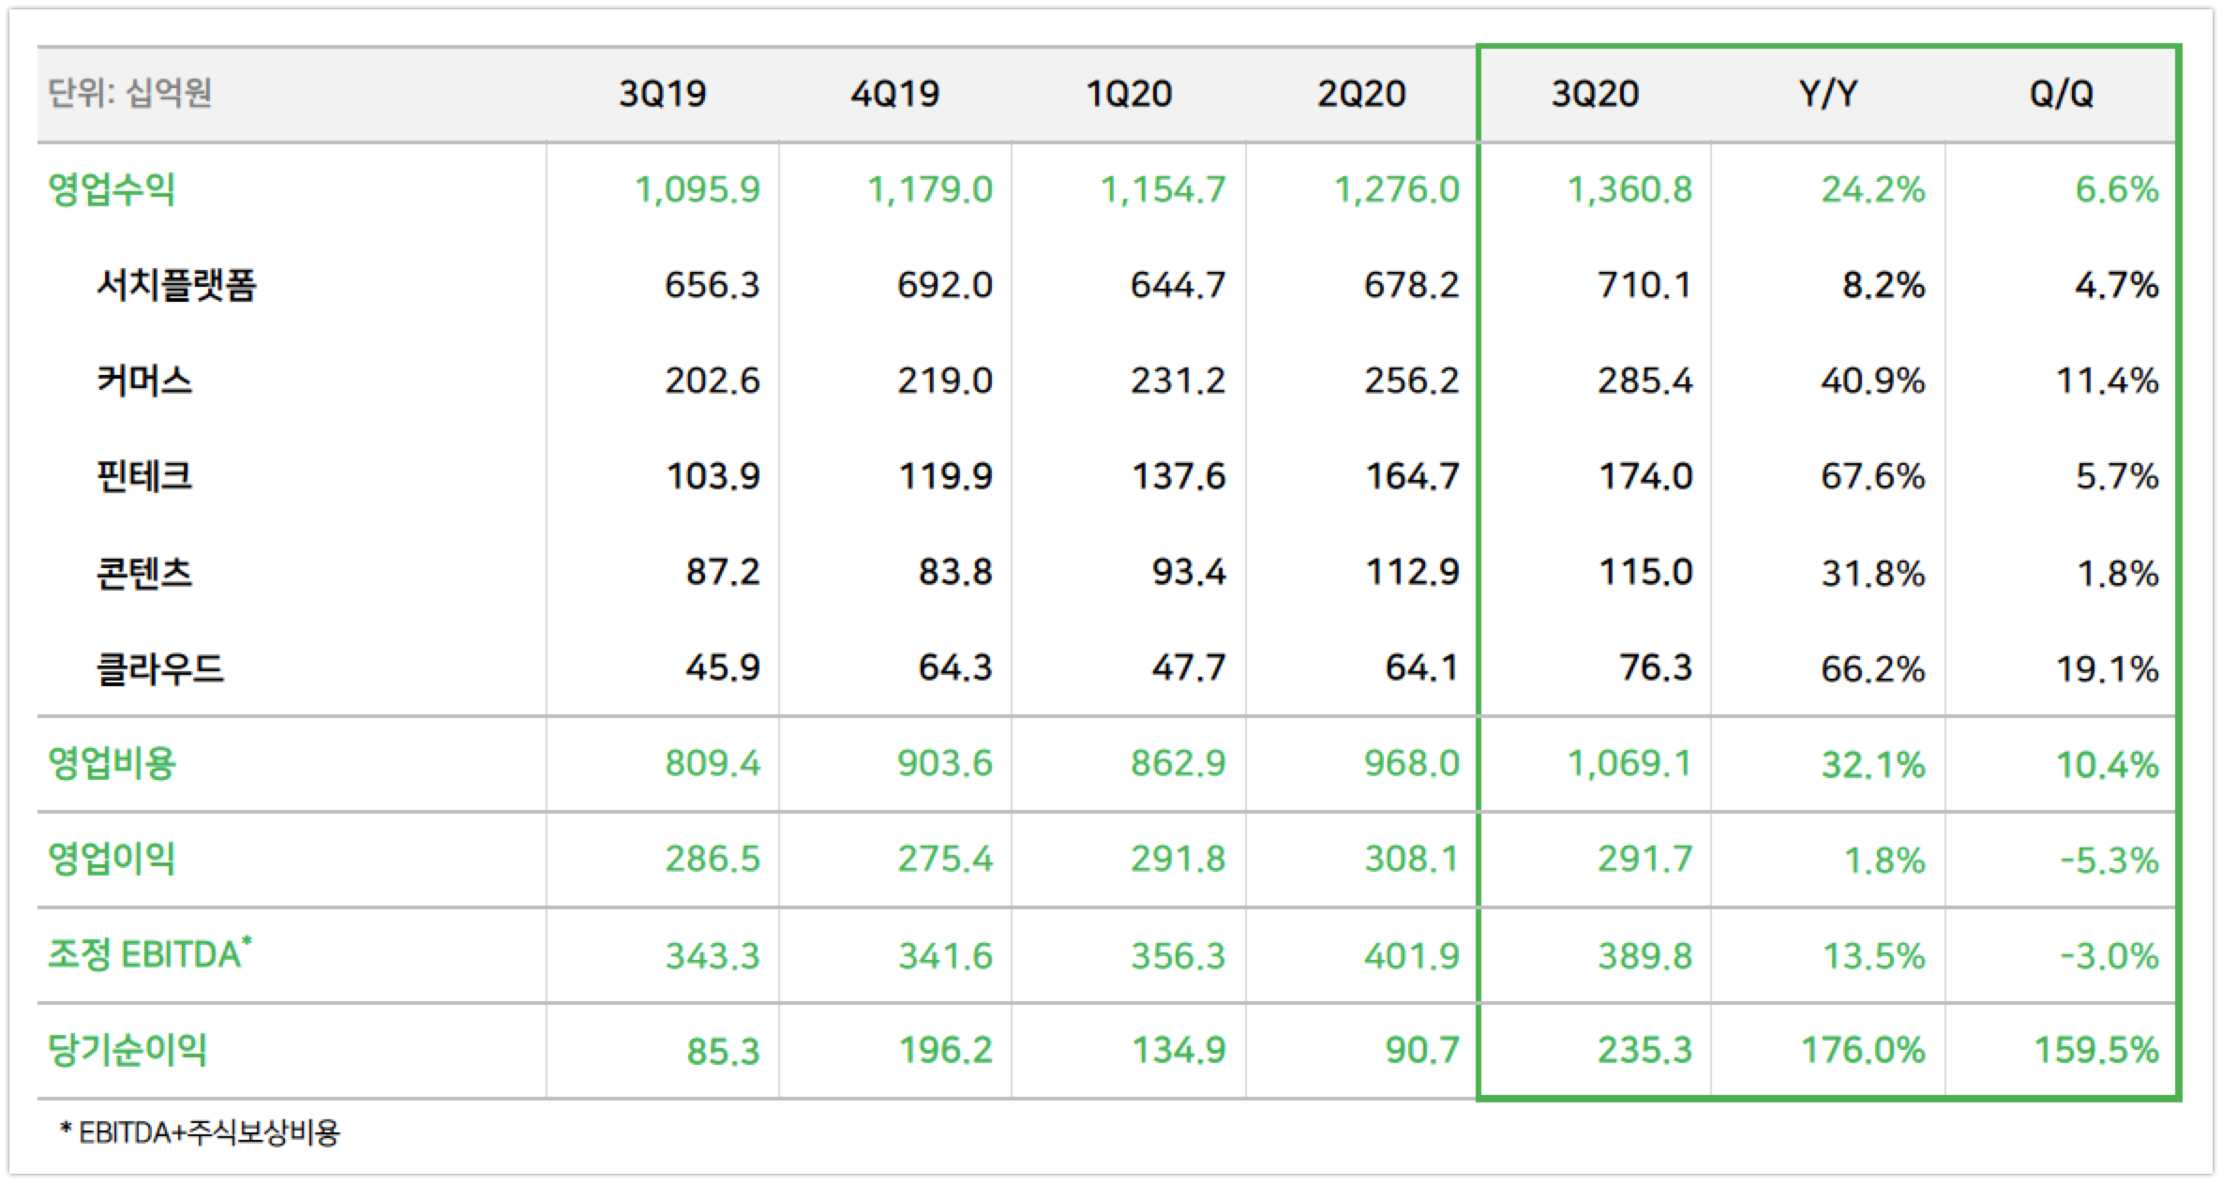
Task: Select the 영업수익 row label
Action: tap(112, 189)
